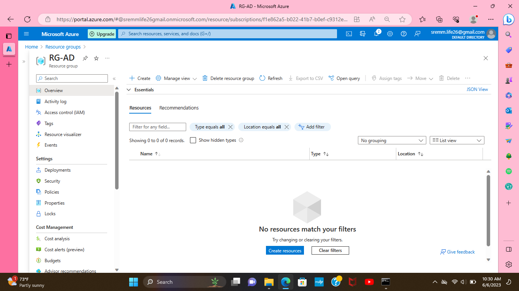The image size is (519, 291).
Task: View the notifications bell with 2 alerts
Action: (376, 34)
